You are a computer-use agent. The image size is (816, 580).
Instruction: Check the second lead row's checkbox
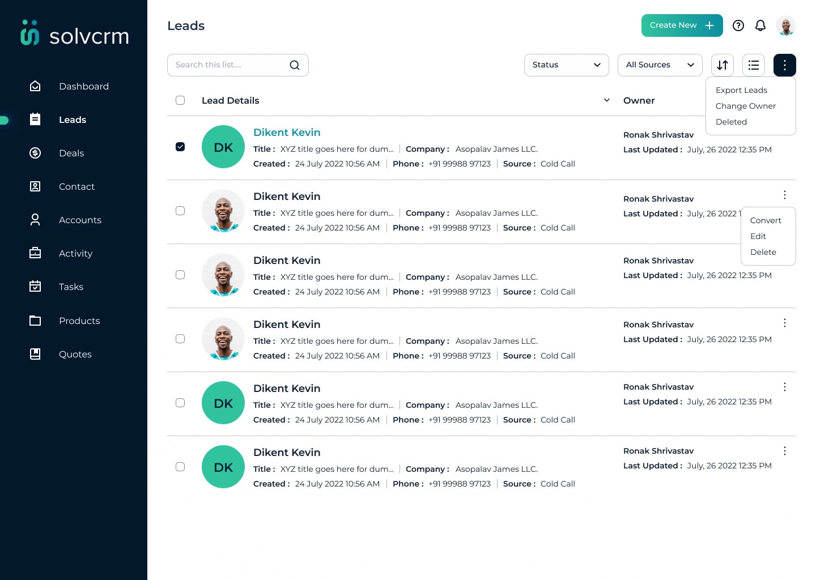click(x=180, y=211)
